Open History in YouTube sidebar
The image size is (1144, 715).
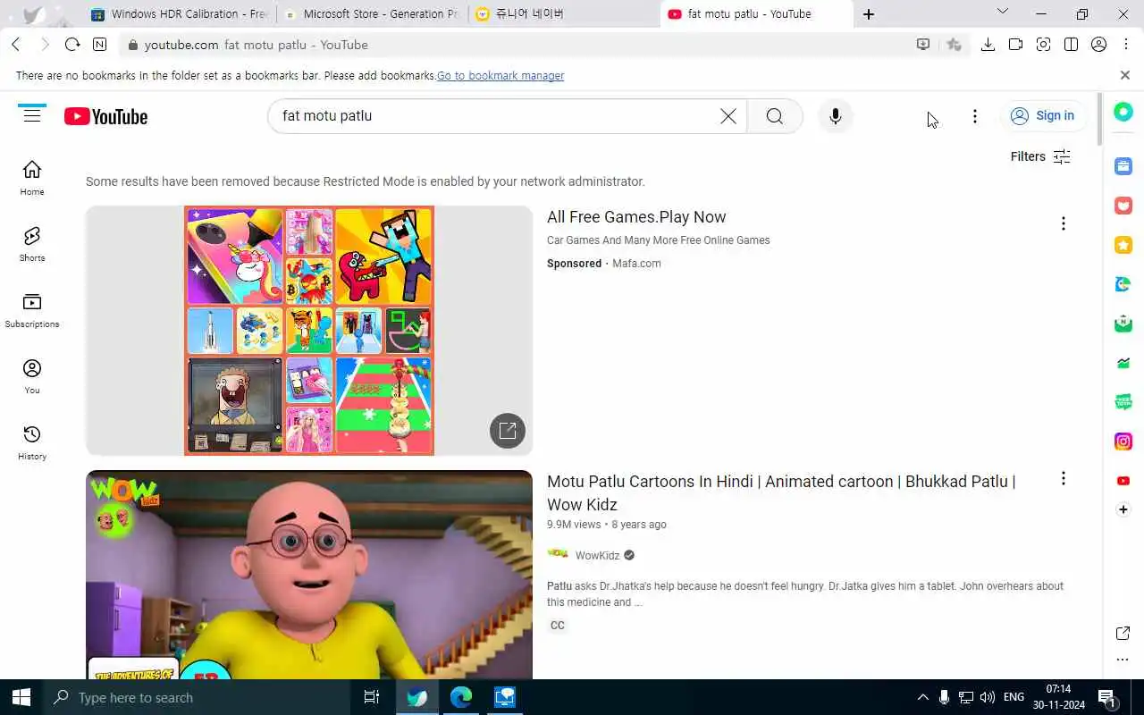[32, 442]
